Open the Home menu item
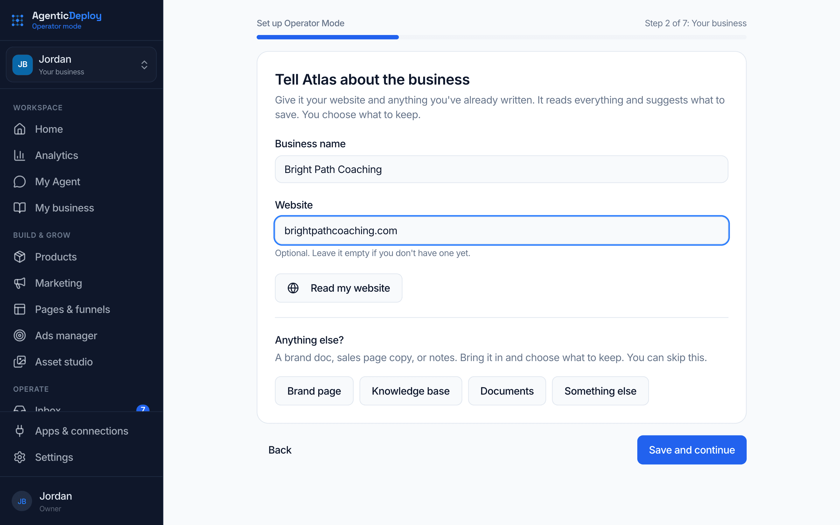Screen dimensions: 840x525 coord(82,129)
